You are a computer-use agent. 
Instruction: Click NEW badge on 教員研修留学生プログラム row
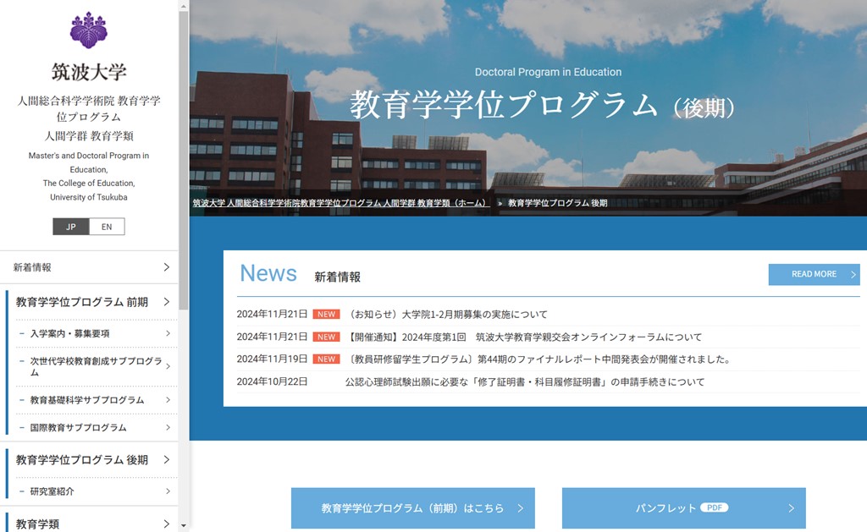click(326, 359)
